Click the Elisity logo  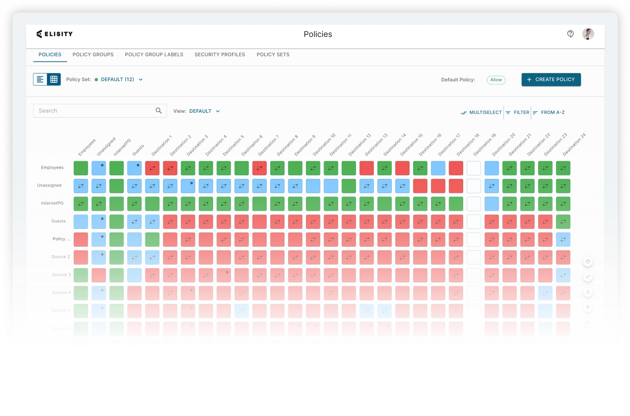54,34
